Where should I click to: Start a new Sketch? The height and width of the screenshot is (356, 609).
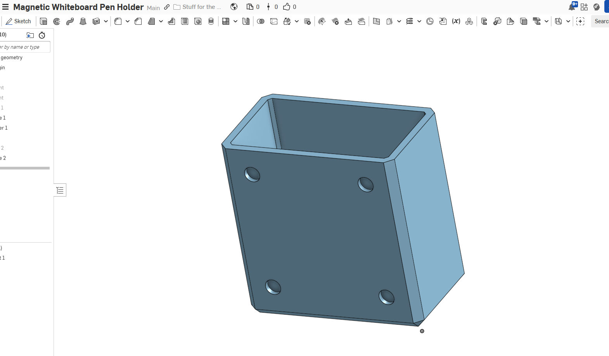[18, 21]
